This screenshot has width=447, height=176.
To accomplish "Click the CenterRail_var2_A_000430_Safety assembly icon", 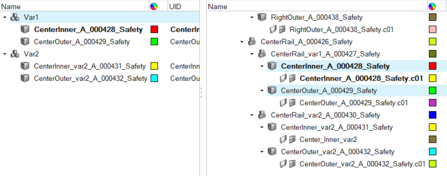I will (x=262, y=115).
